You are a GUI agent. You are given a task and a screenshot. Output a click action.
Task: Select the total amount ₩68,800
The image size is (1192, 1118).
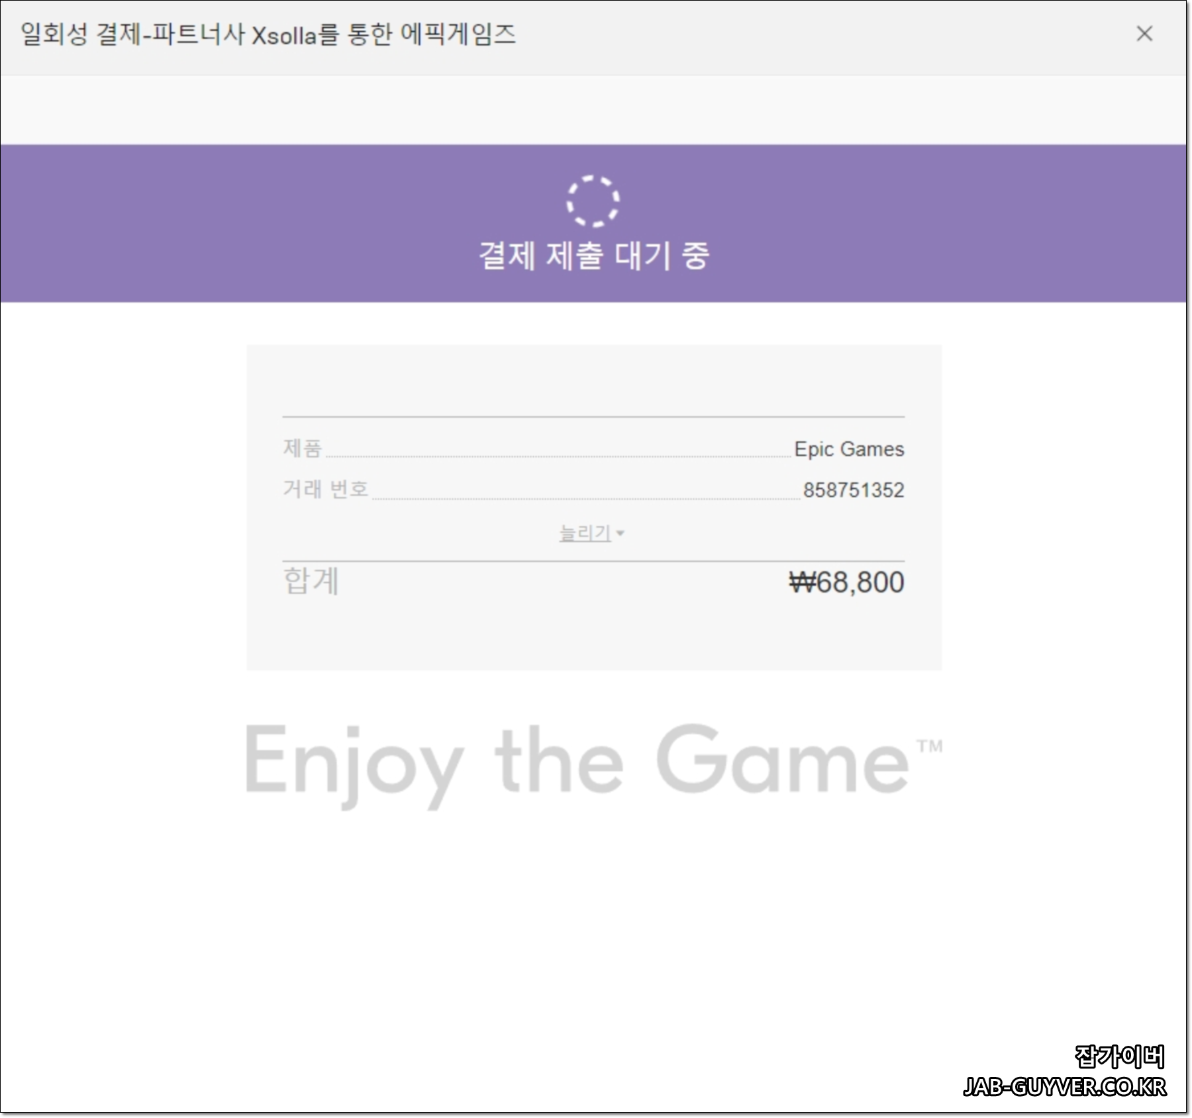pyautogui.click(x=846, y=582)
